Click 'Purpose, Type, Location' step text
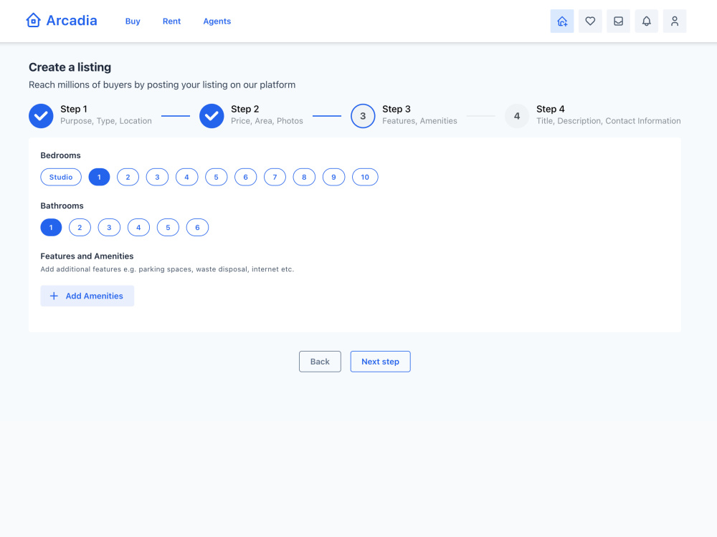 (106, 121)
